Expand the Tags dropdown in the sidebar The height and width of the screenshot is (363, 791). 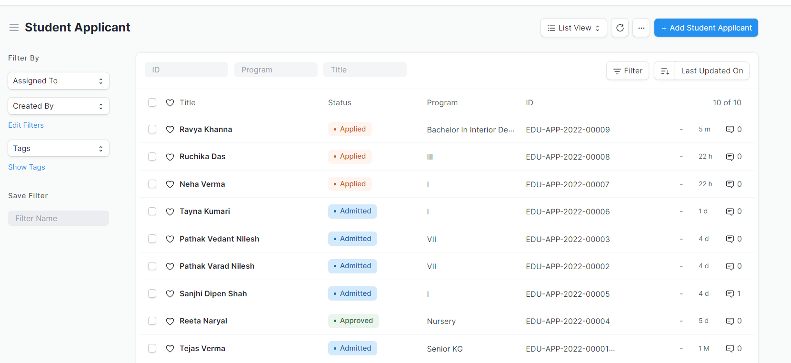point(59,148)
